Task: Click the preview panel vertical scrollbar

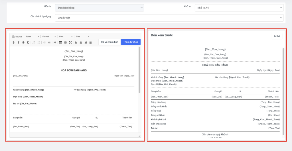Action: pyautogui.click(x=283, y=91)
